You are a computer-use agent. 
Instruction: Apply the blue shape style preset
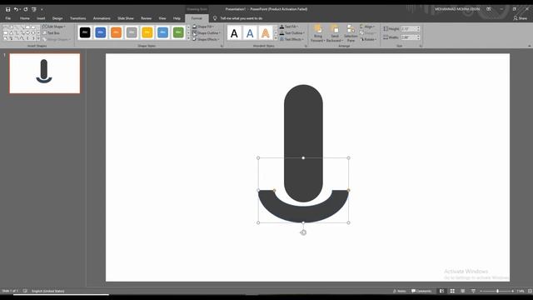pos(101,32)
